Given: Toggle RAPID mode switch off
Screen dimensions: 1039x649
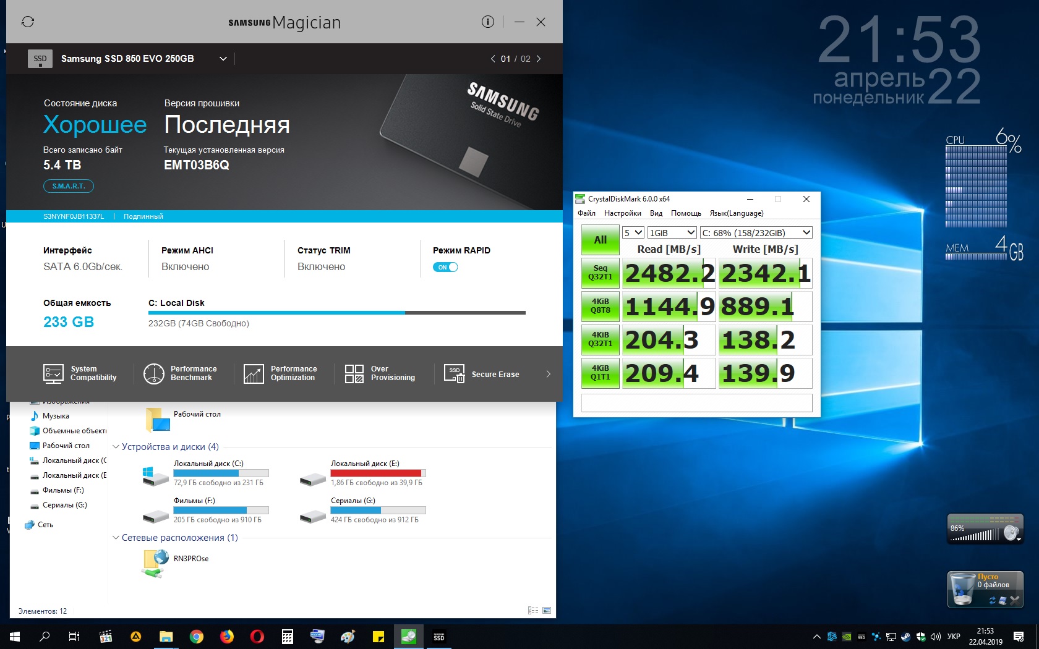Looking at the screenshot, I should tap(445, 267).
